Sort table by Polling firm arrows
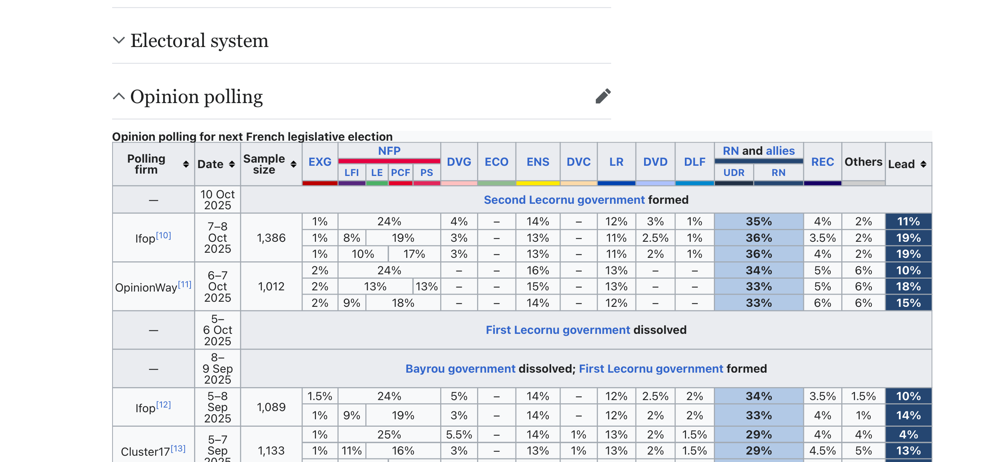Screen dimensions: 1002x462 (186, 164)
